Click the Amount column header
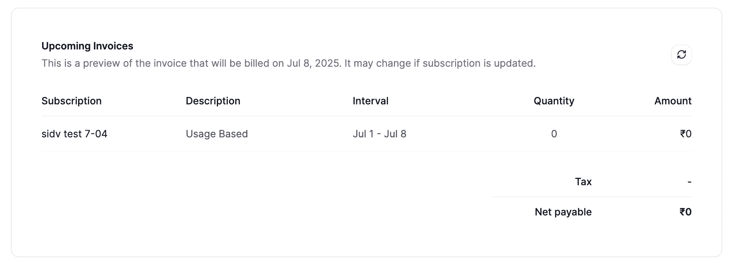Viewport: 732px width, 268px height. (673, 101)
